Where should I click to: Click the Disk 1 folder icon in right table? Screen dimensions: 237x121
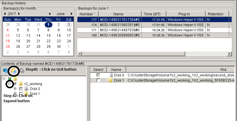coord(110,80)
